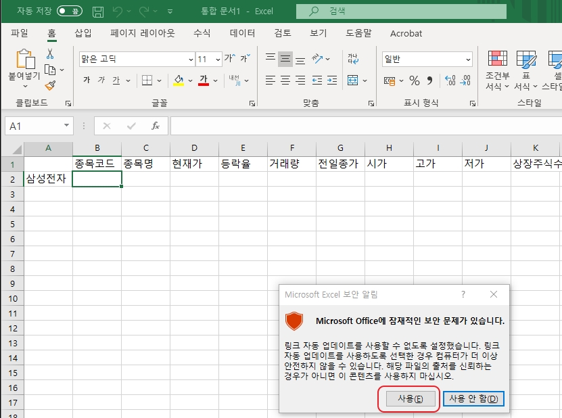Click the Percent Style icon
The height and width of the screenshot is (418, 562).
[415, 80]
